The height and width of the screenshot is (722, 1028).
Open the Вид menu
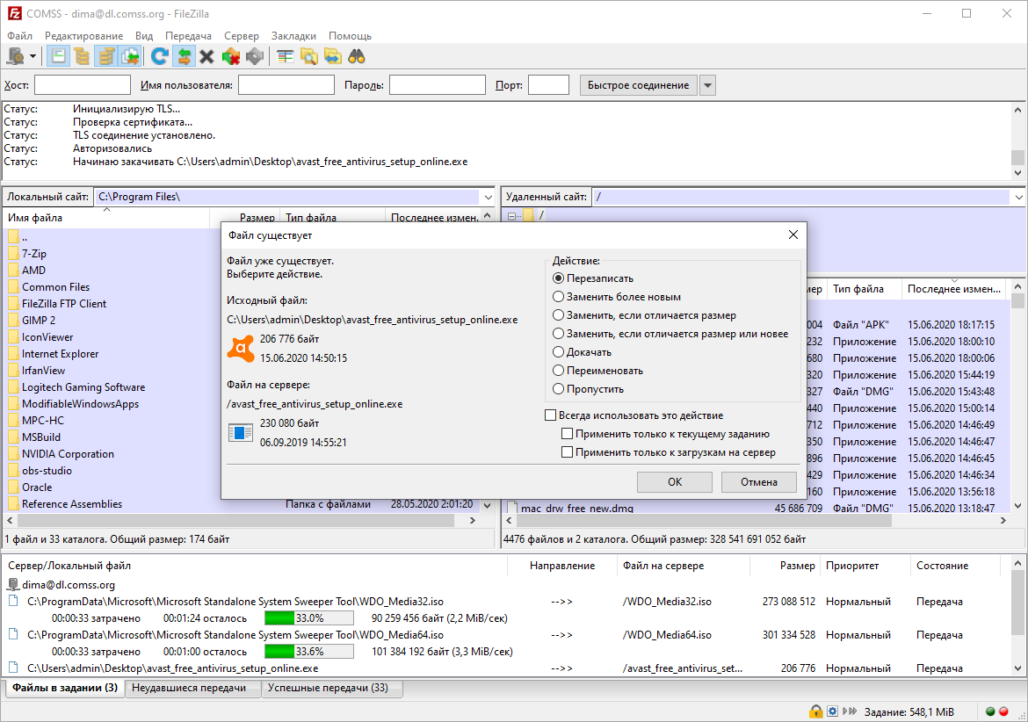pos(144,36)
